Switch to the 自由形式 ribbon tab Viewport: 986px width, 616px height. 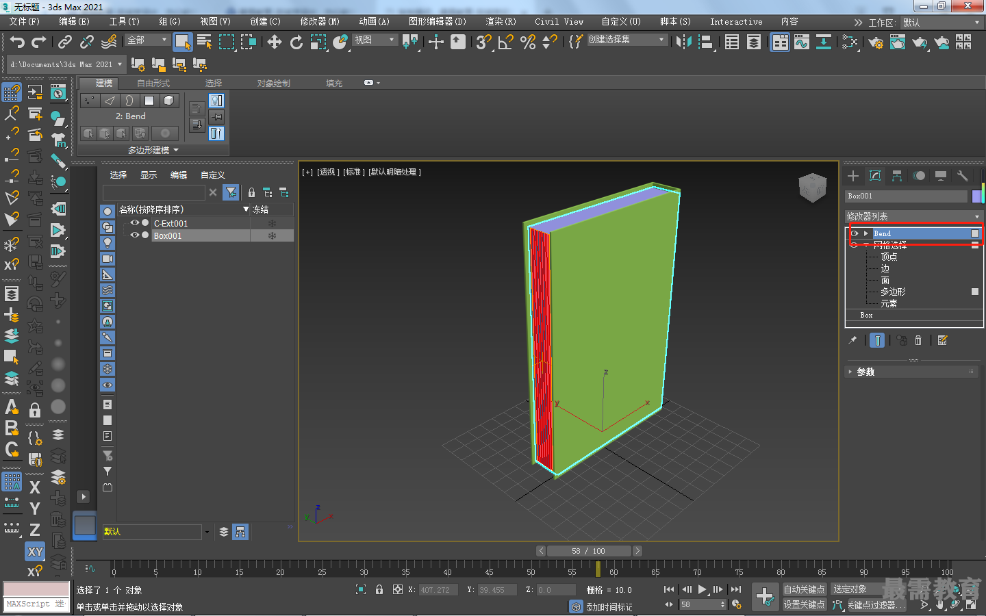tap(153, 84)
